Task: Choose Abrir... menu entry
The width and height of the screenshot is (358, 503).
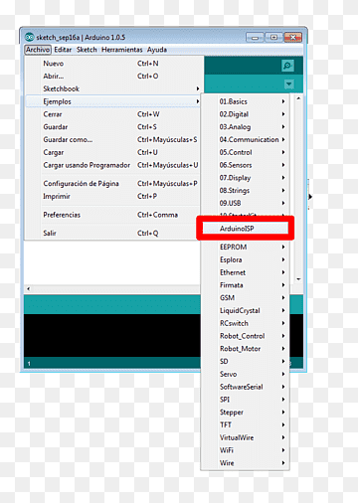Action: (x=113, y=76)
